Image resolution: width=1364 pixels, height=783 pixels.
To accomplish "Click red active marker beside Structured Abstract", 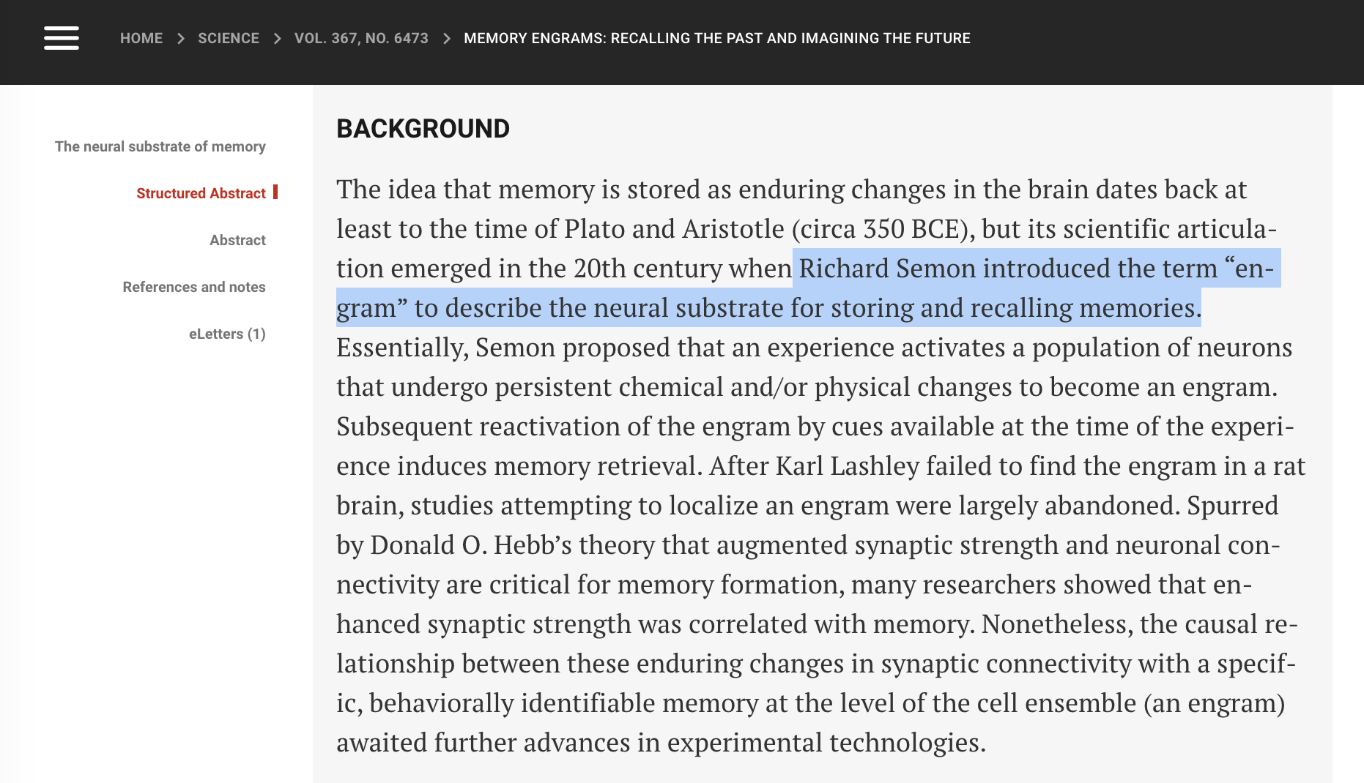I will point(275,192).
